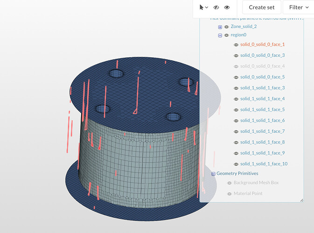Click eye icon beside solid_1_solid_1_face_6
The width and height of the screenshot is (314, 233).
pos(236,121)
